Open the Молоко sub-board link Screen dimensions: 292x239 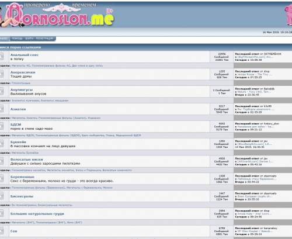pyautogui.click(x=107, y=188)
